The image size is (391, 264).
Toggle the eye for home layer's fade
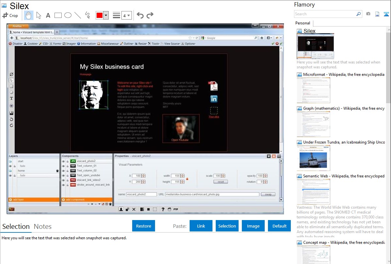point(10,176)
